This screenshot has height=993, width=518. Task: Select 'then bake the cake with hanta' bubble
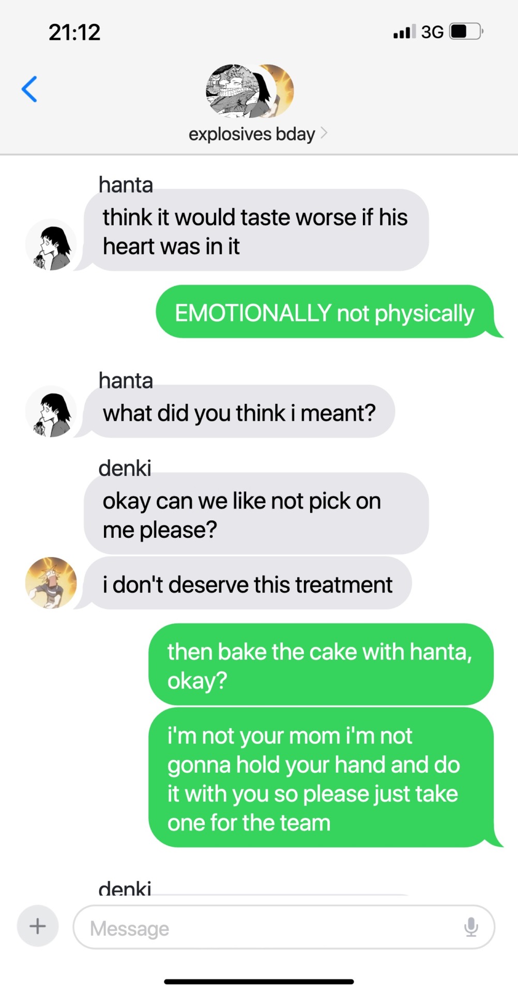321,665
